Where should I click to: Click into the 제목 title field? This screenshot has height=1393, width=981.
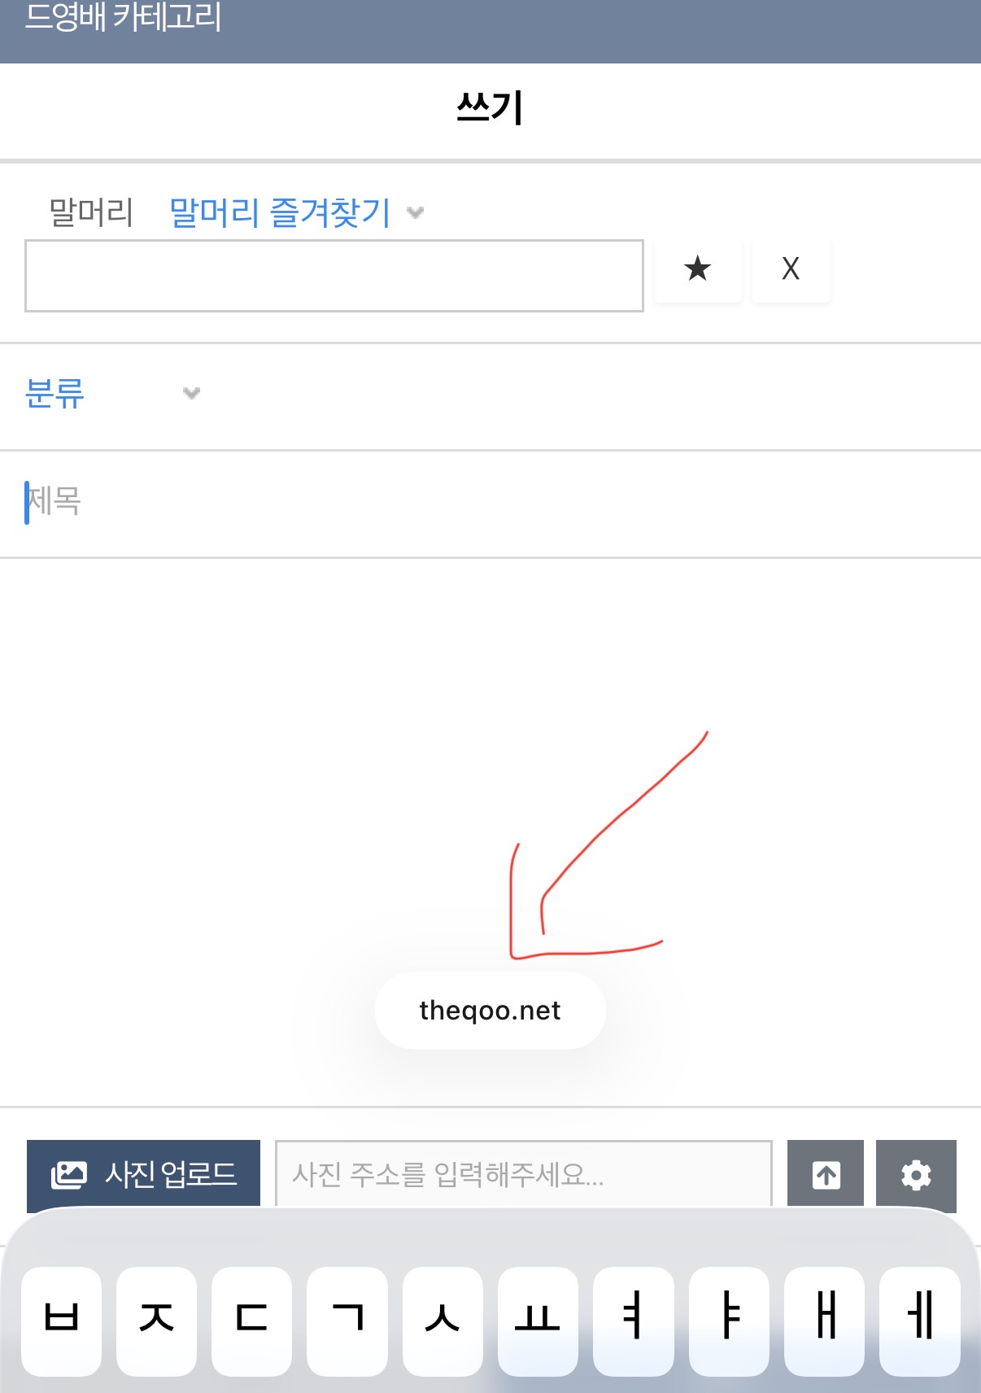click(490, 501)
